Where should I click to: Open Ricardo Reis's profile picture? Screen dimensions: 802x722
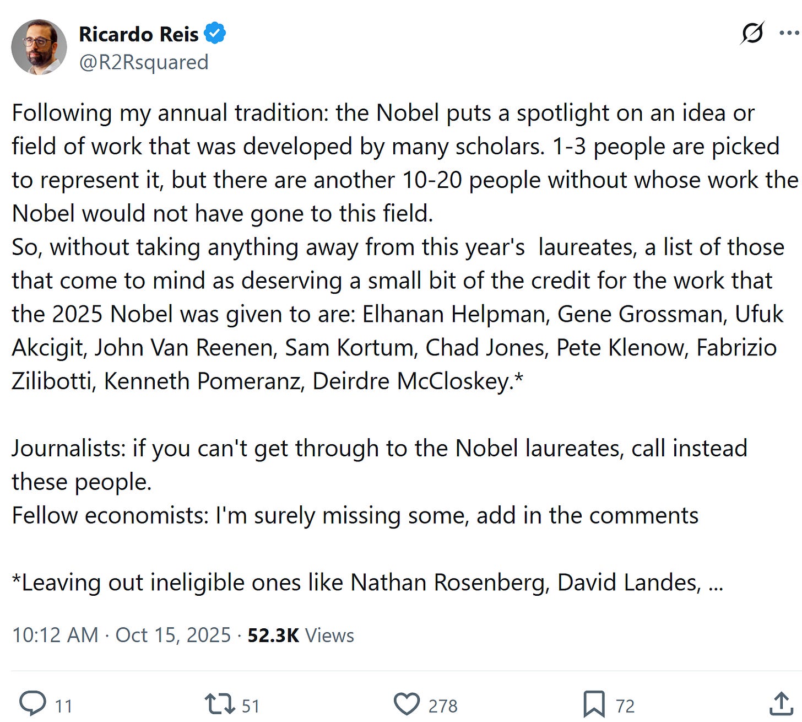pos(39,47)
